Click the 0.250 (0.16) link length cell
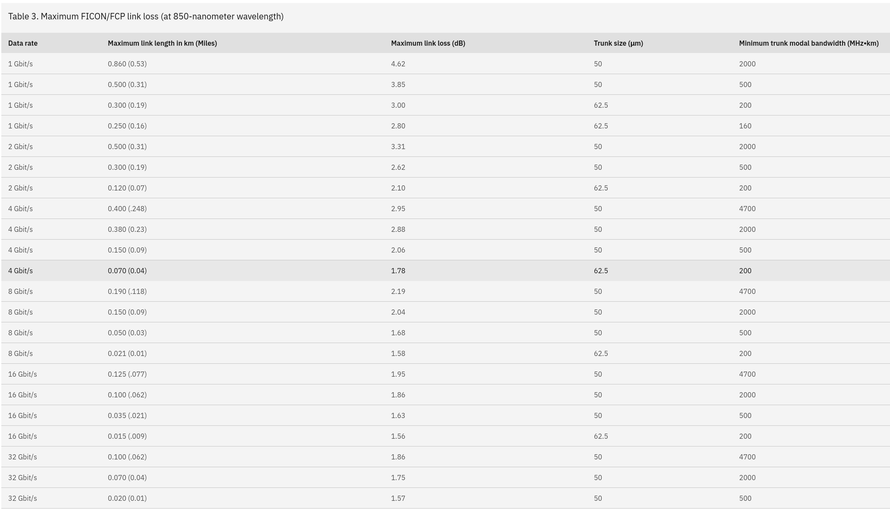The height and width of the screenshot is (509, 890). coord(127,126)
